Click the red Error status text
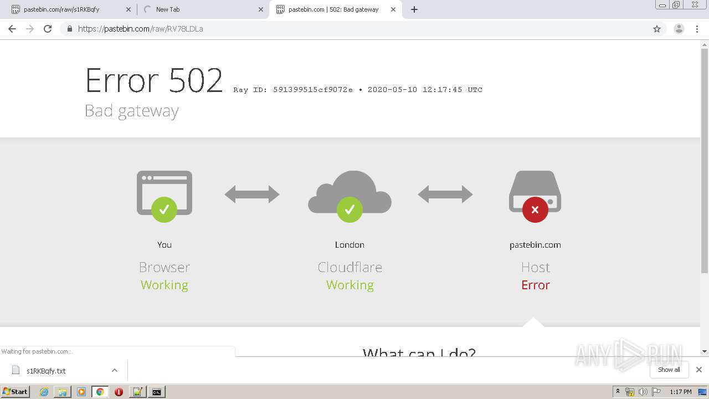Screen dimensions: 709x399 [535, 285]
